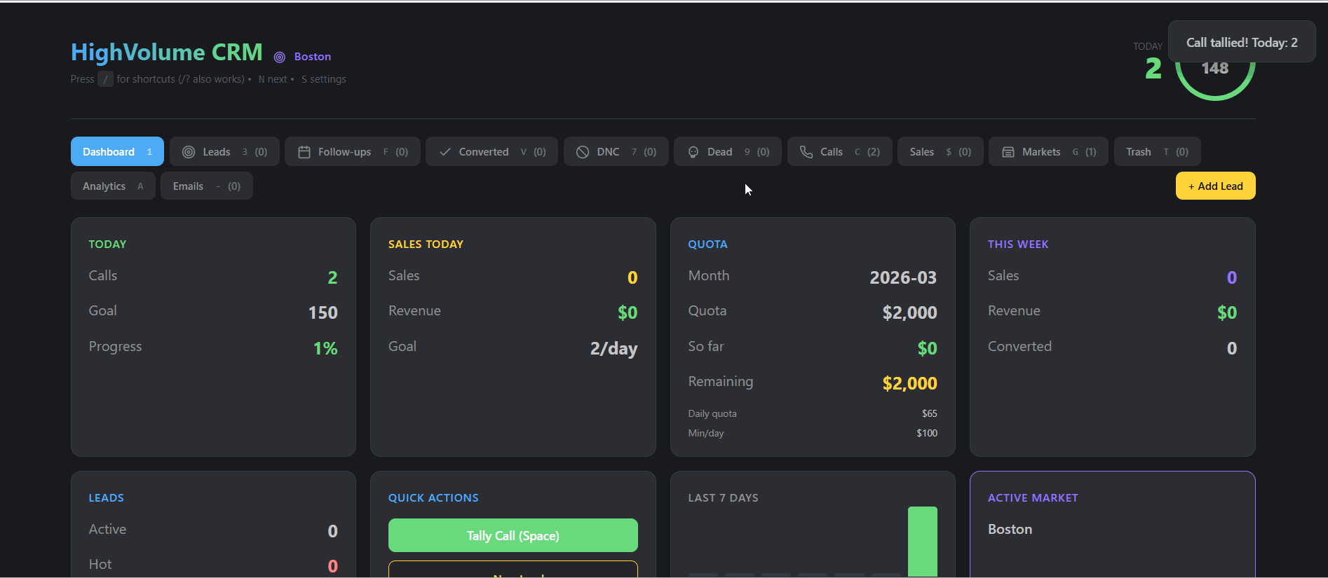Viewport: 1328px width, 578px height.
Task: Open the Trash tab
Action: (x=1157, y=151)
